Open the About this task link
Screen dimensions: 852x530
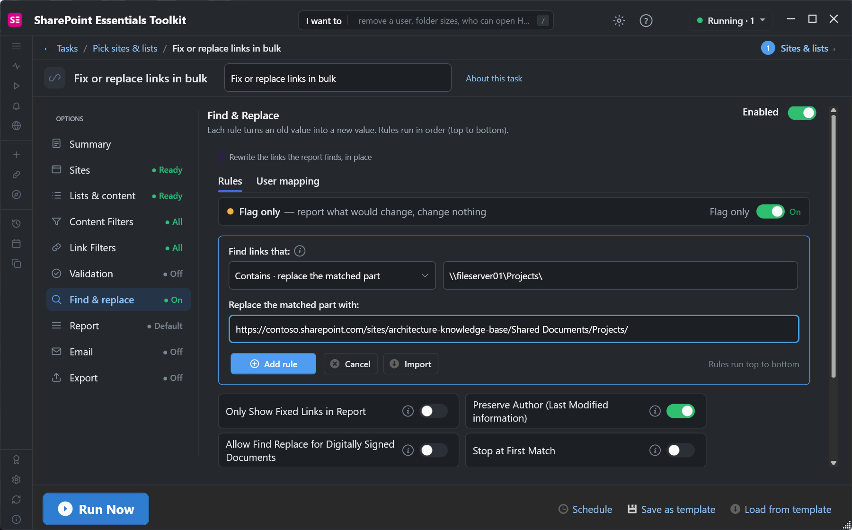coord(494,79)
